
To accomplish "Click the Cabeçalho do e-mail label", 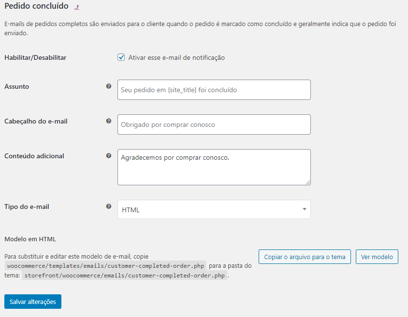I will point(36,121).
